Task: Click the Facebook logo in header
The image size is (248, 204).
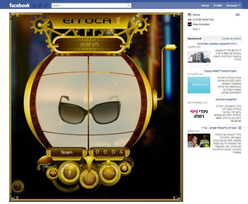Action: 19,5
